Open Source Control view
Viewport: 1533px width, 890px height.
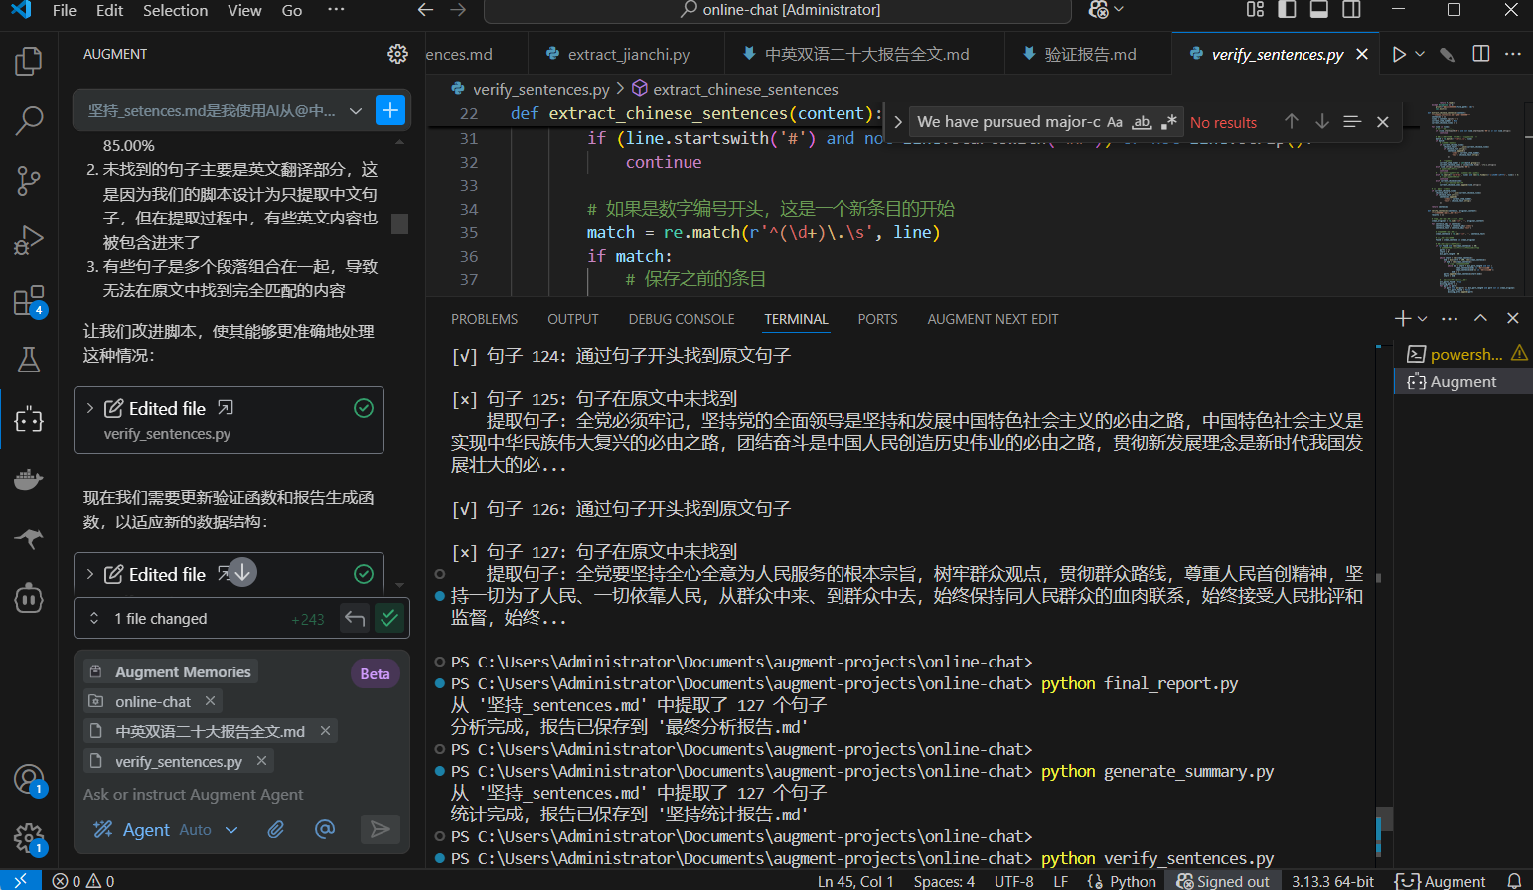coord(28,181)
